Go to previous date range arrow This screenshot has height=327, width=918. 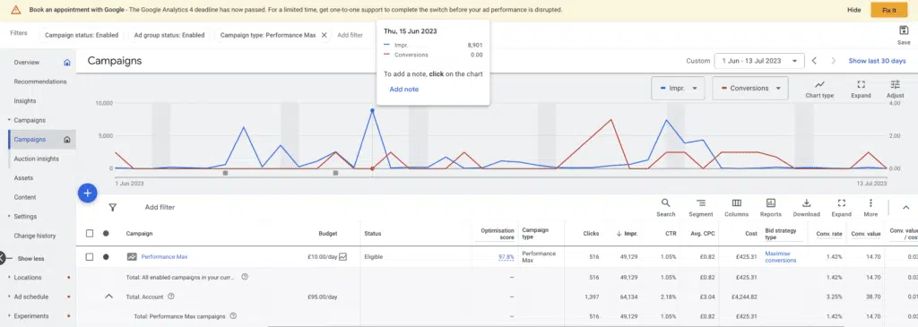click(814, 61)
